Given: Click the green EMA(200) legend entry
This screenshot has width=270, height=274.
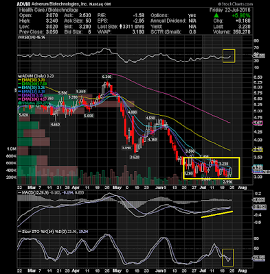Looking at the screenshot, I should click(33, 84).
